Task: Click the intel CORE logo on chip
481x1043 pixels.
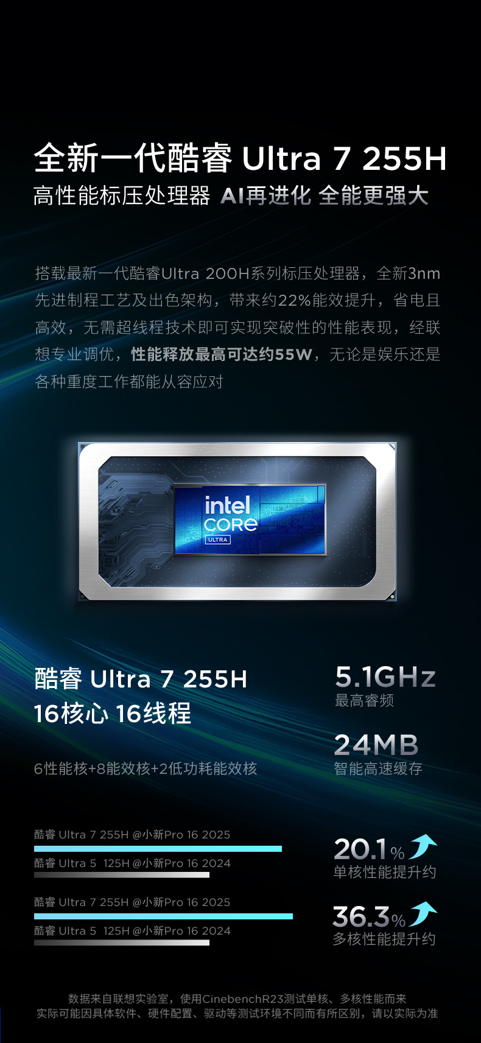Action: point(230,514)
